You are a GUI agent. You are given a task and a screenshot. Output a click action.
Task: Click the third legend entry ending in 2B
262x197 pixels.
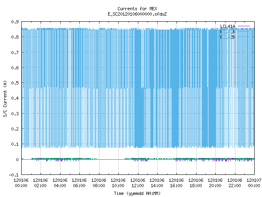point(228,37)
